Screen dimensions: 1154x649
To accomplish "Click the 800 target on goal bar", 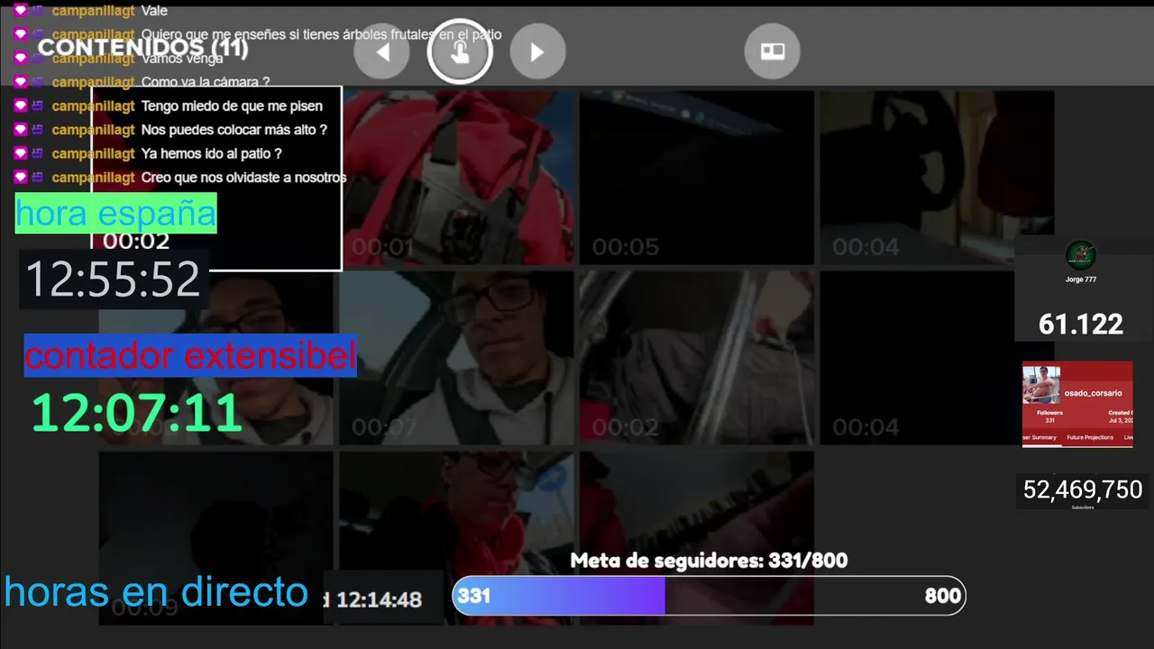I will tap(942, 596).
